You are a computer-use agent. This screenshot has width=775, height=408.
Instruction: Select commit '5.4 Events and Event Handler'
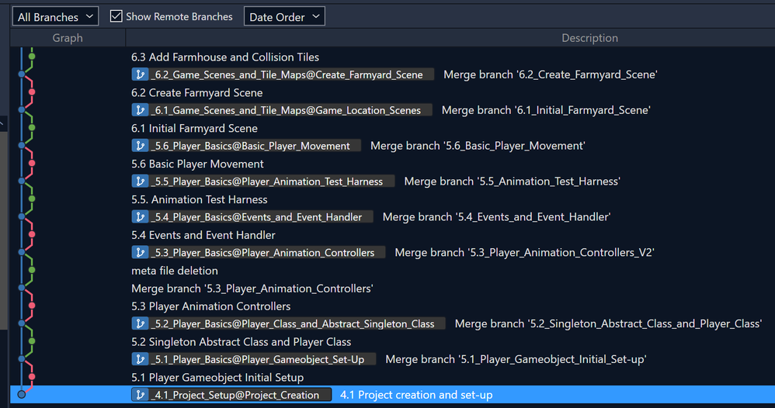[203, 234]
